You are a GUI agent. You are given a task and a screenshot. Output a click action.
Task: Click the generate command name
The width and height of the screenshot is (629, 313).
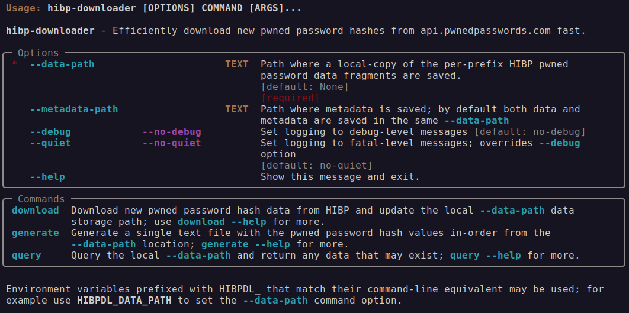pos(36,233)
